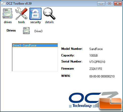
Task: Click the capacity value '100GB'
Action: click(x=93, y=56)
